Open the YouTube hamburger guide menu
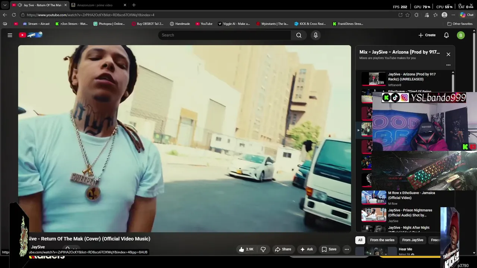The width and height of the screenshot is (477, 268). point(10,35)
